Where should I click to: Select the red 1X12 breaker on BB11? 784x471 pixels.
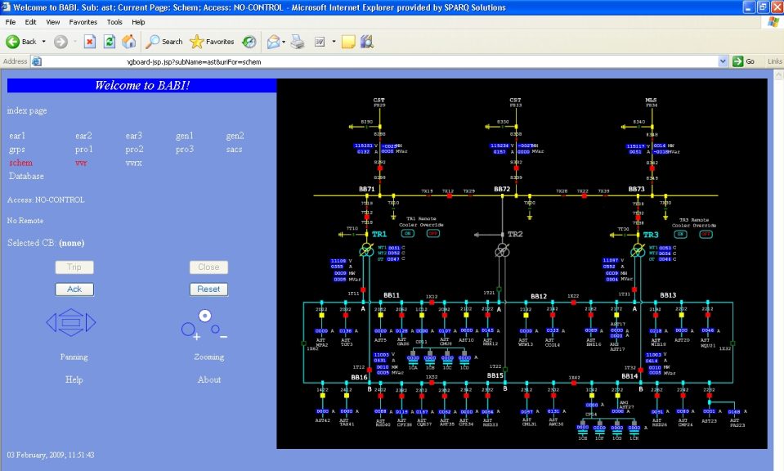(432, 303)
